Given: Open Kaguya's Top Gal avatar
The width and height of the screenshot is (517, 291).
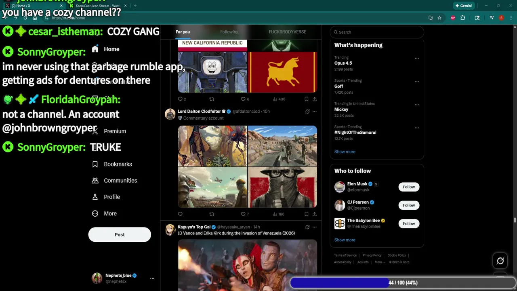Looking at the screenshot, I should tap(170, 230).
